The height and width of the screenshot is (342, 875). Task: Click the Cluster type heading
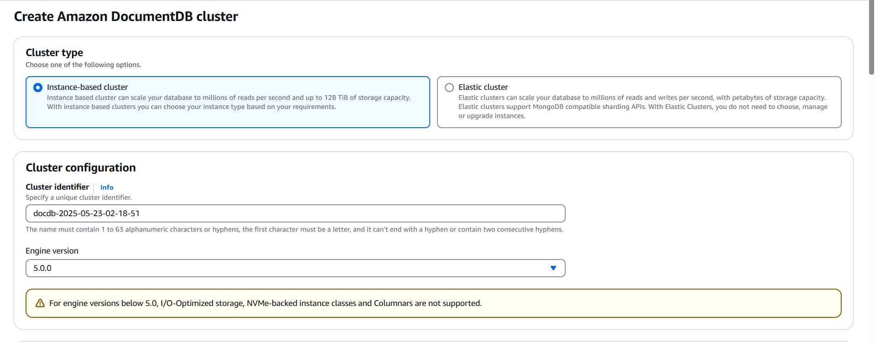[54, 52]
